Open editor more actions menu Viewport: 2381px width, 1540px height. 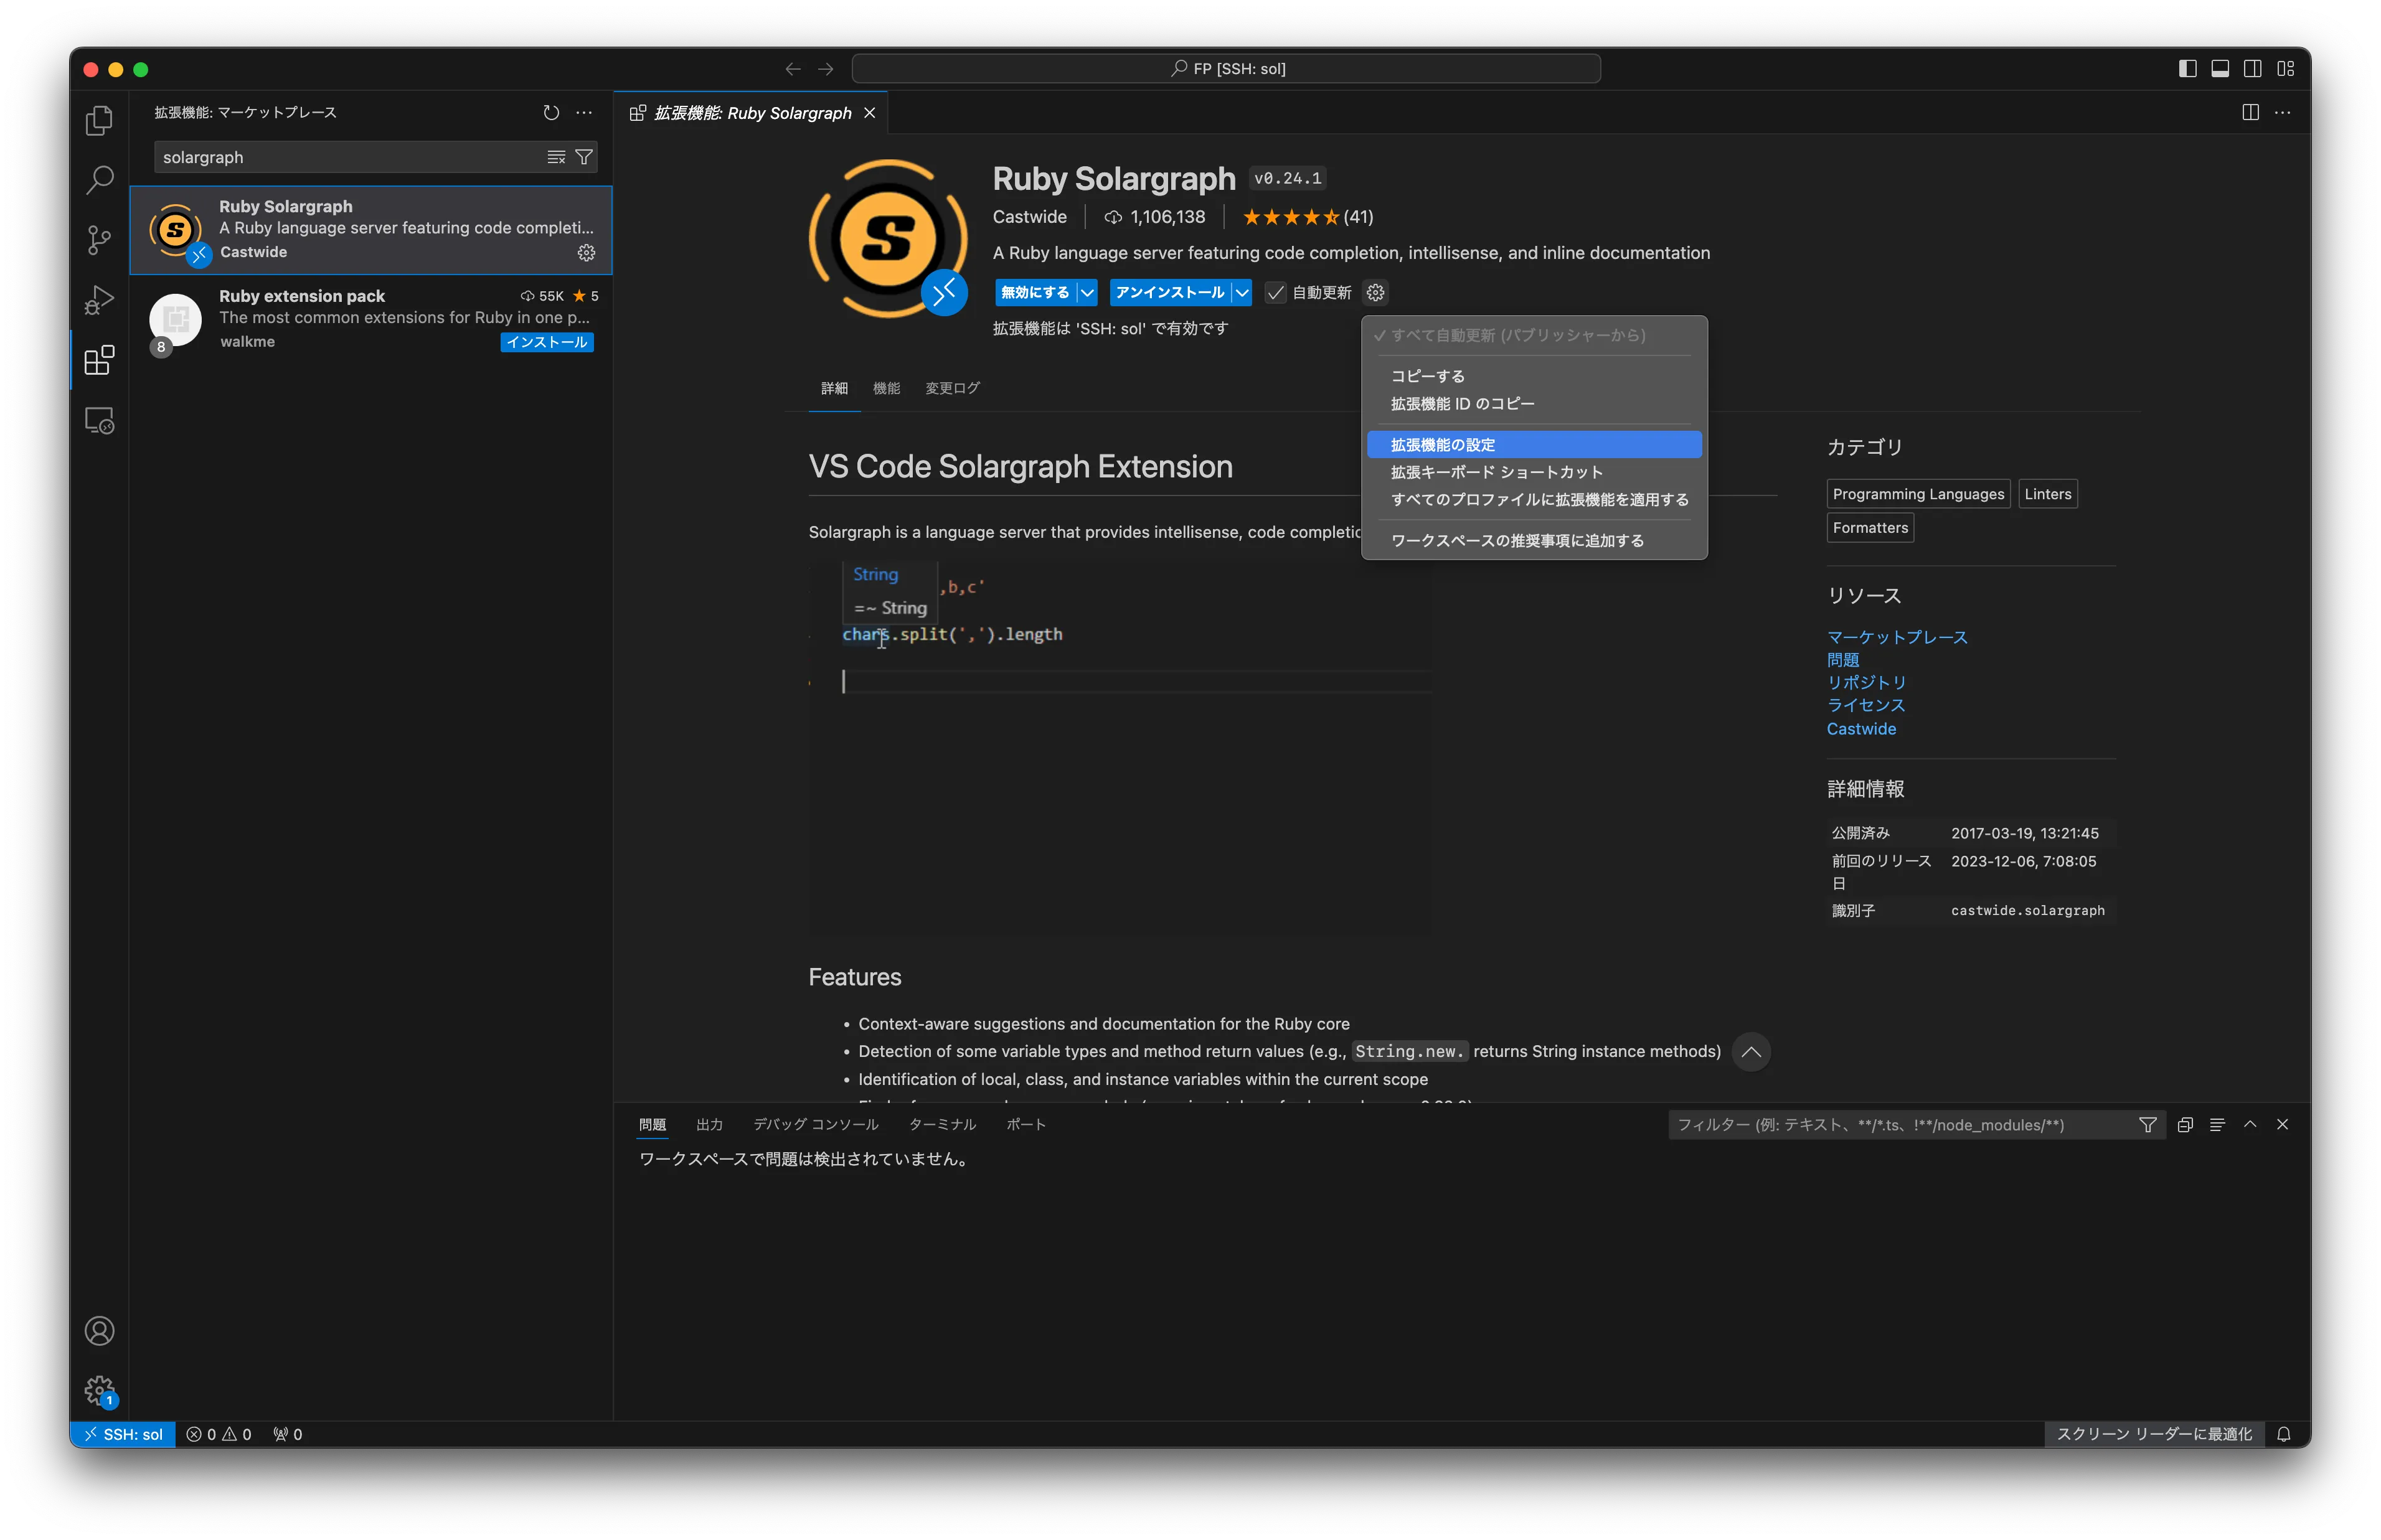[x=2283, y=112]
